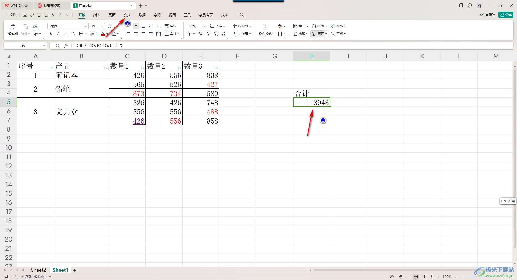Open the filter dropdown on 序号 header
The image size is (517, 280).
(52, 68)
